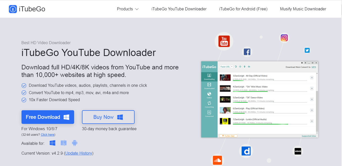The height and width of the screenshot is (166, 342).
Task: Click the progress bar of '4.DaniLeigh - On Mini Music Video'
Action: [x=270, y=92]
